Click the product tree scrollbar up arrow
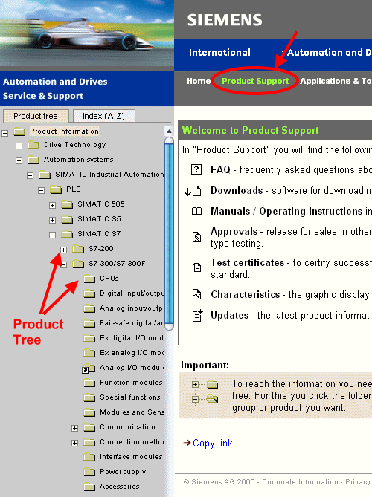Viewport: 372px width, 497px height. 169,131
